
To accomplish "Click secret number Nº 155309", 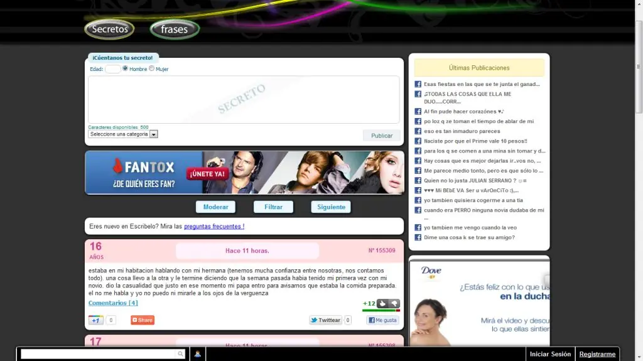I will [x=382, y=251].
